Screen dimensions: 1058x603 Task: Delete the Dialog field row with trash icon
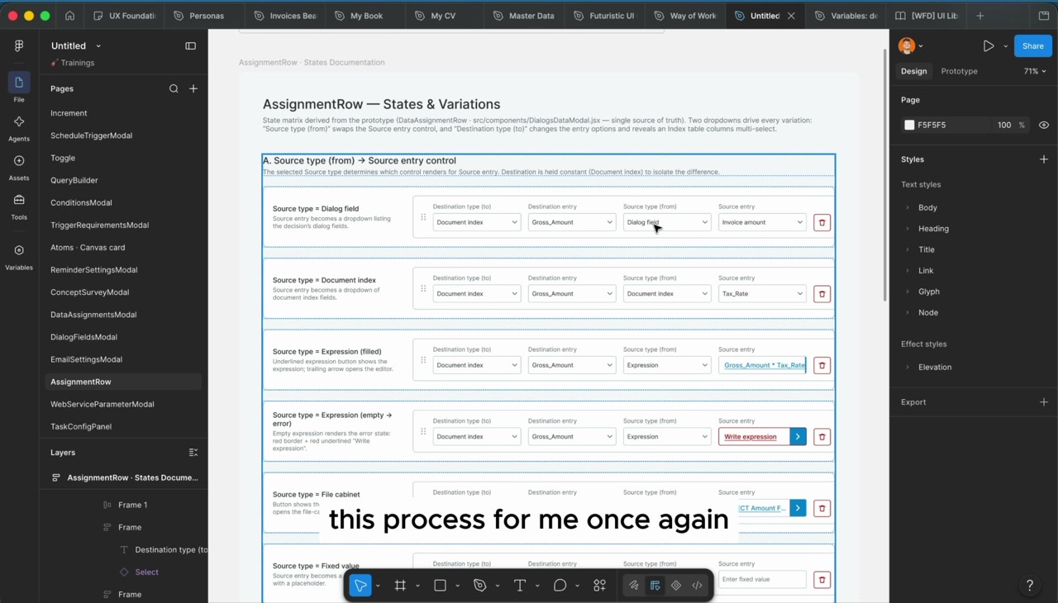(x=822, y=222)
